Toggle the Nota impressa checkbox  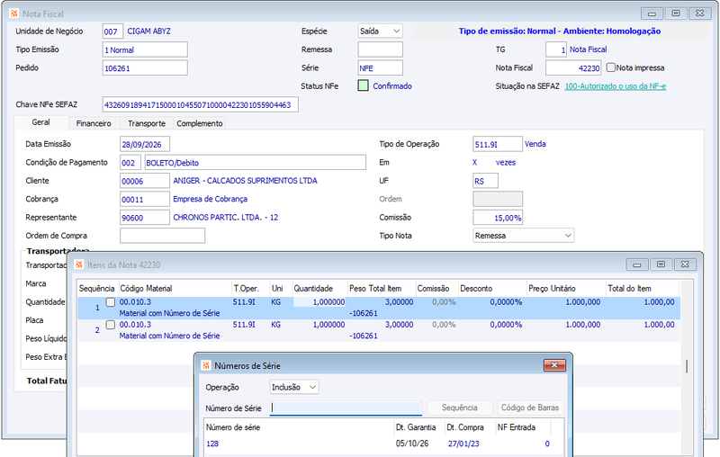(x=611, y=67)
